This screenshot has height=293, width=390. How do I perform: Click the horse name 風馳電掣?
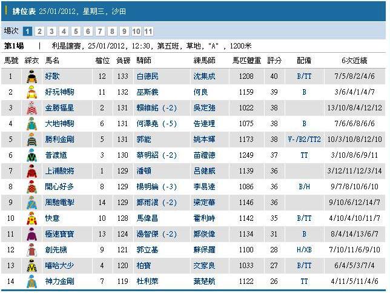tap(60, 203)
